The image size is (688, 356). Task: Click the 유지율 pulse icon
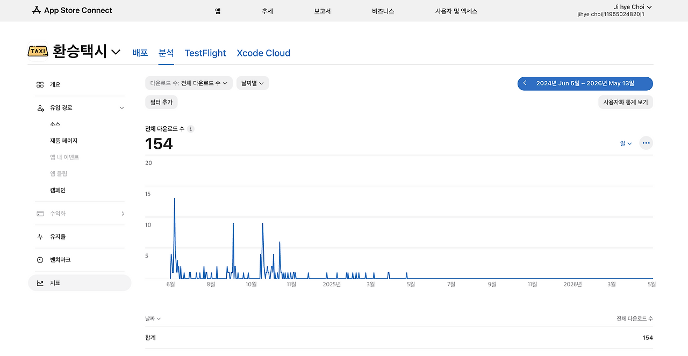(x=40, y=237)
